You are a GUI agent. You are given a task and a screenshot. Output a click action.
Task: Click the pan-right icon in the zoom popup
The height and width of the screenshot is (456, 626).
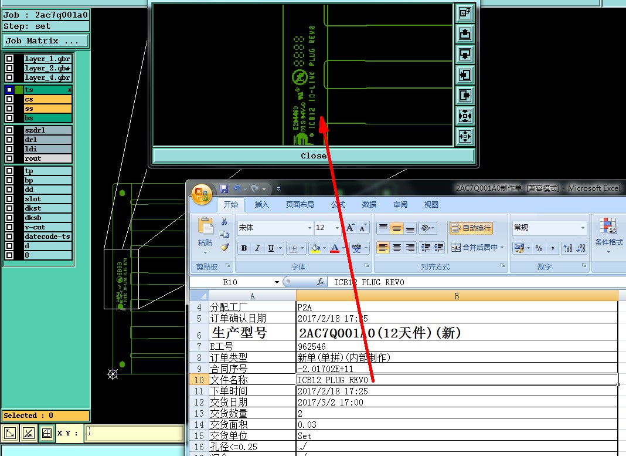click(x=465, y=95)
